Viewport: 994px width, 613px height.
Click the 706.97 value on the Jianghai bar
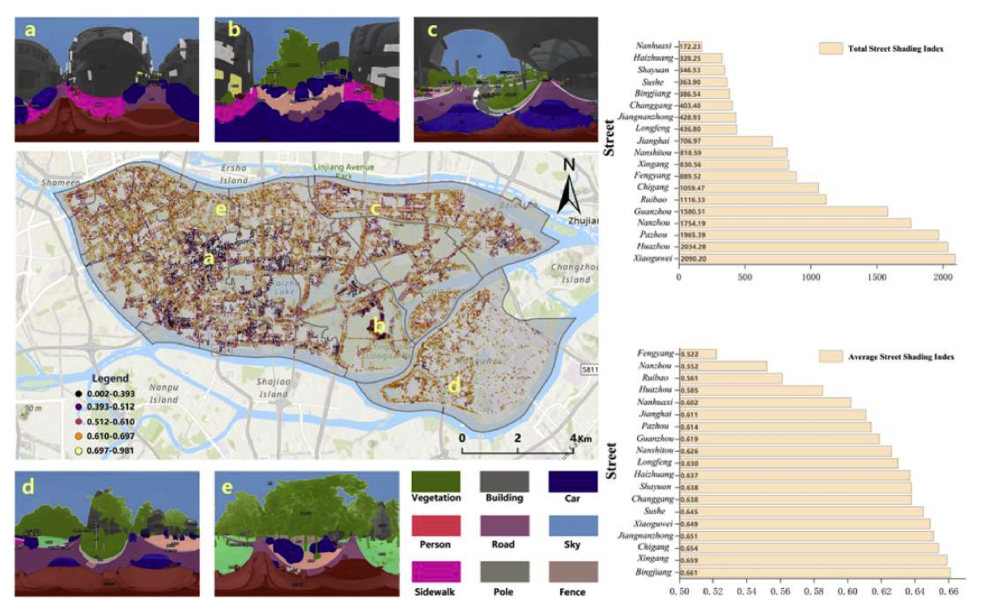pos(693,140)
